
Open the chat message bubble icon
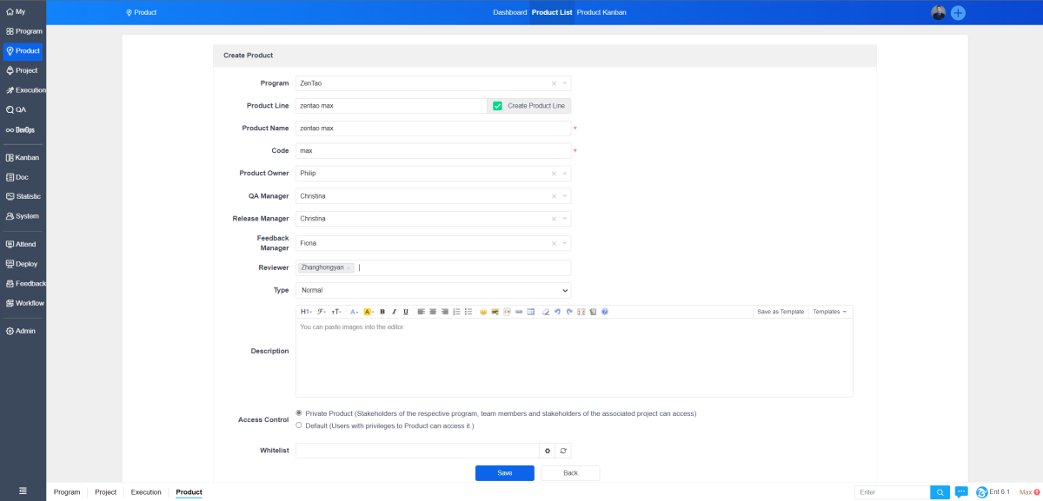tap(961, 492)
